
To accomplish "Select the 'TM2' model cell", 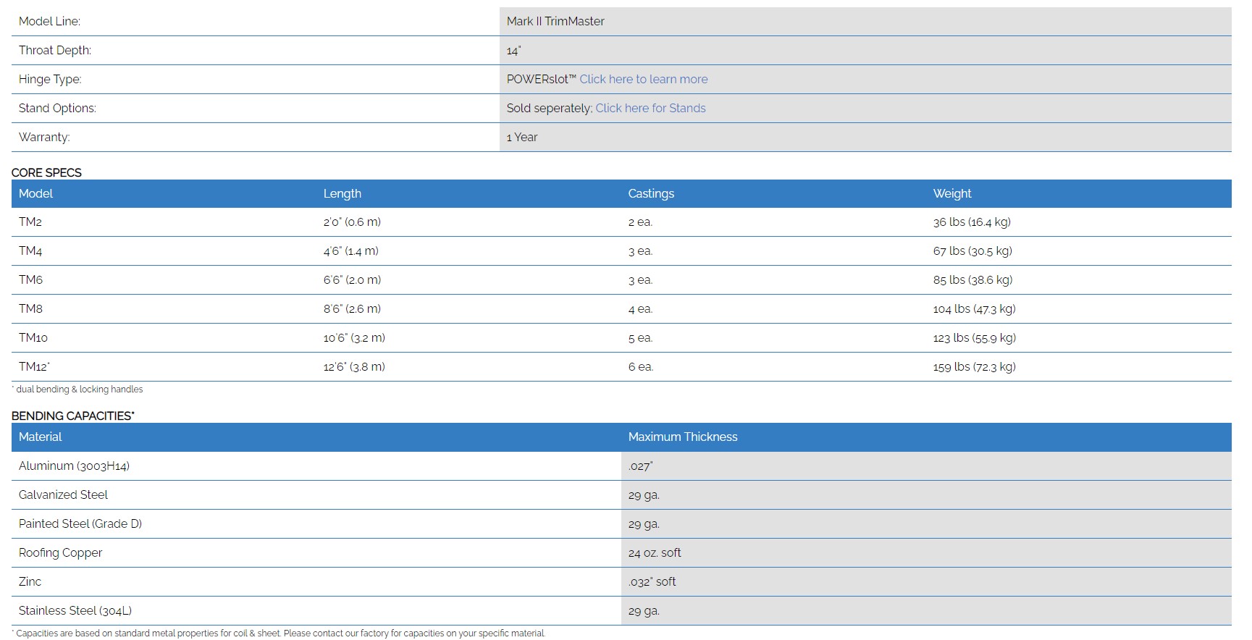I will tap(30, 222).
